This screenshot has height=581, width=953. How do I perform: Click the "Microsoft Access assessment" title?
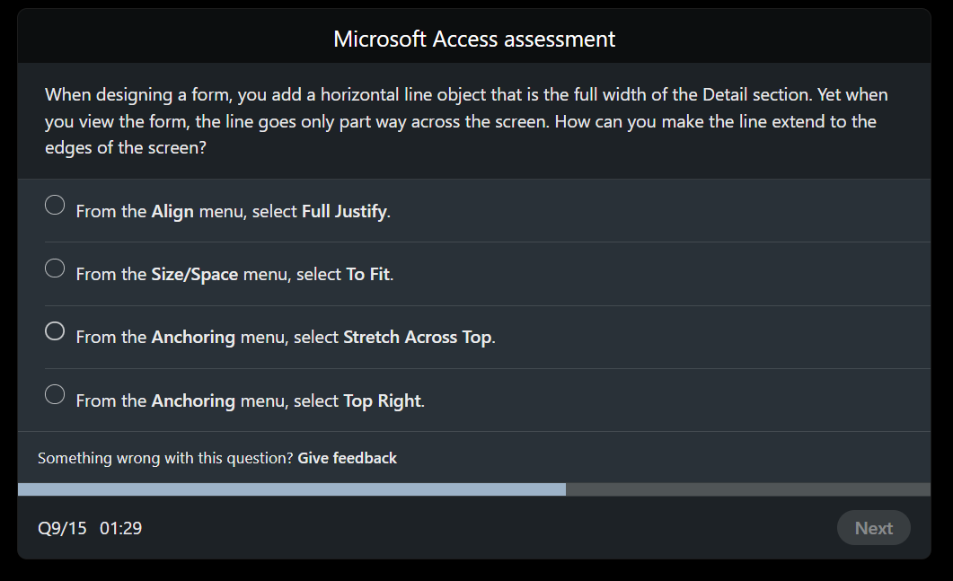(475, 39)
